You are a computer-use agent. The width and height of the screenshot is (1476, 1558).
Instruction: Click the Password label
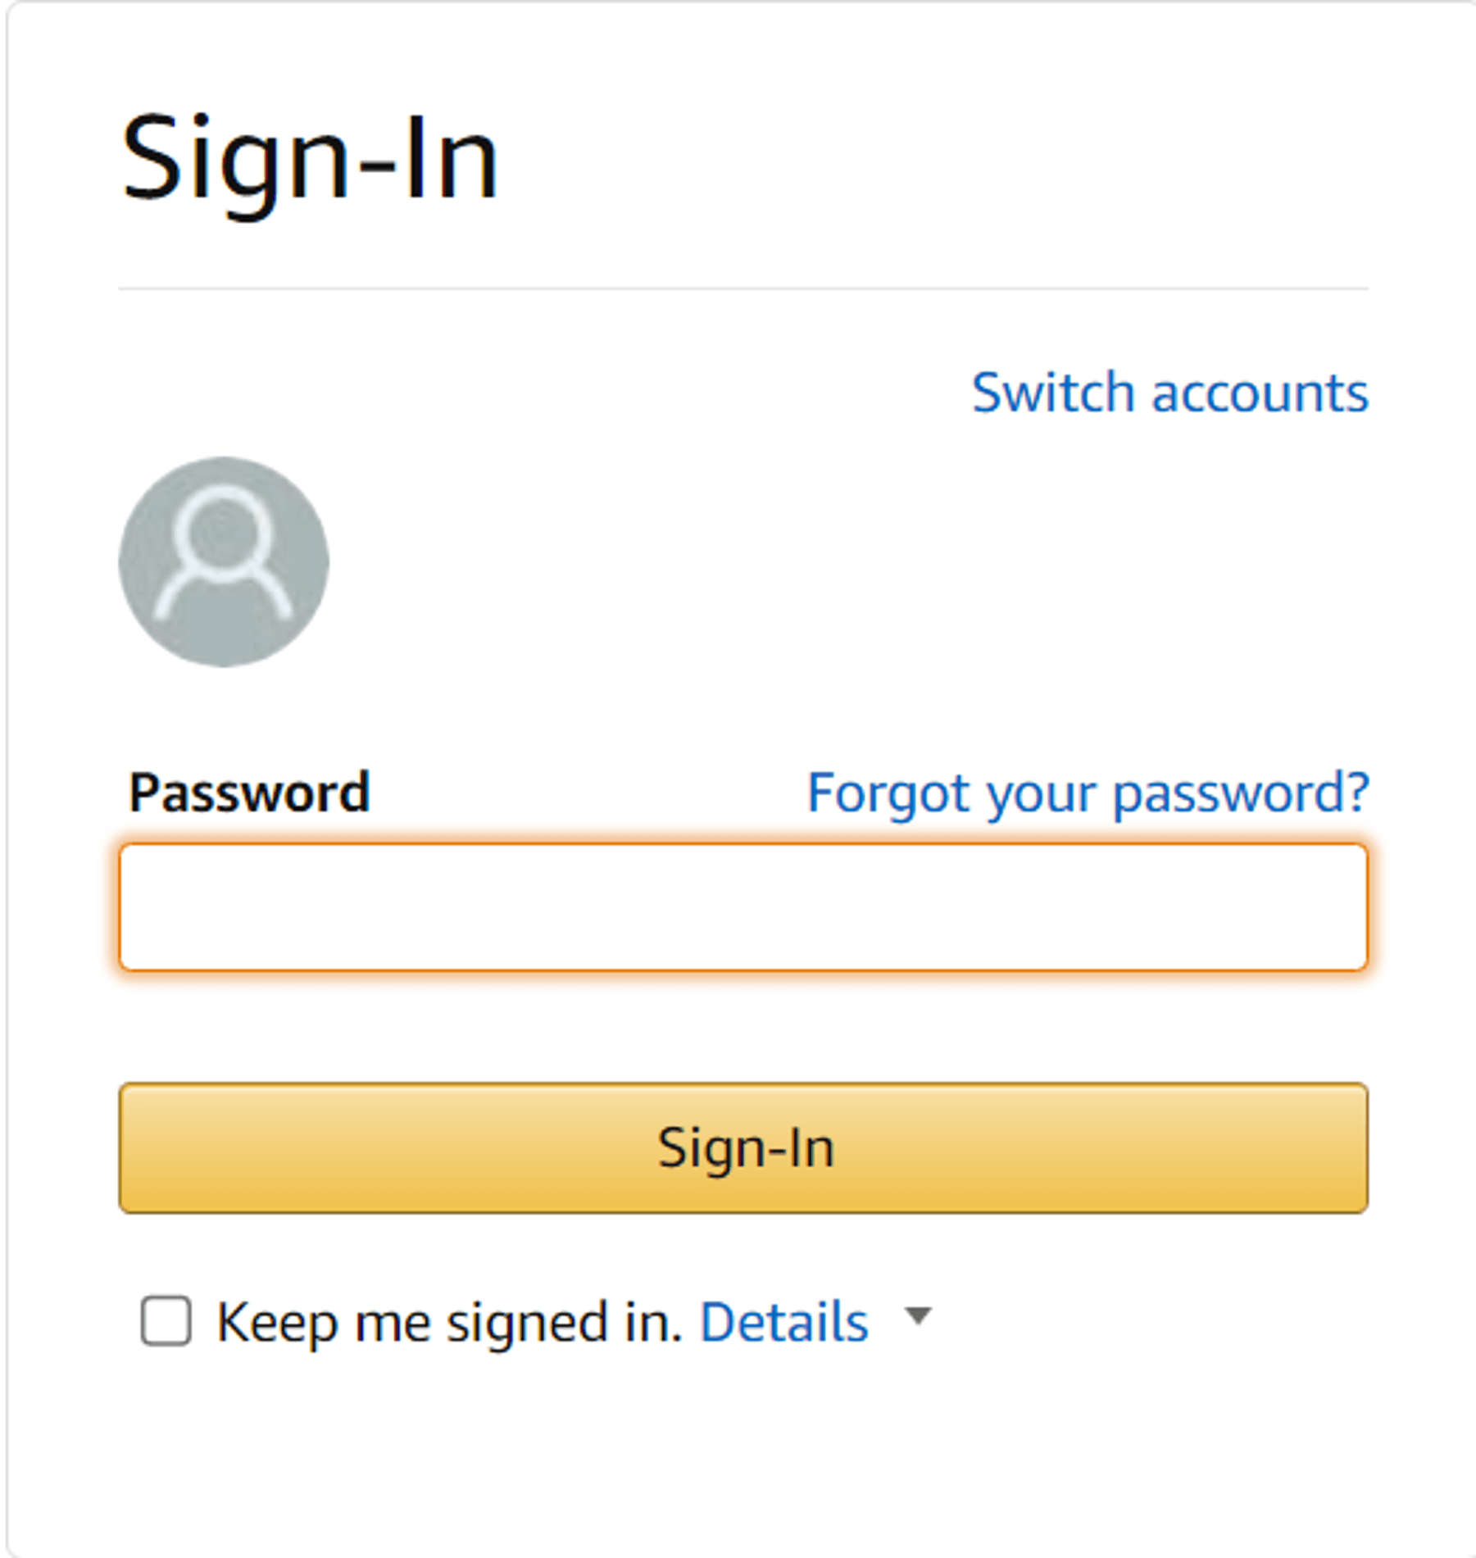[246, 792]
